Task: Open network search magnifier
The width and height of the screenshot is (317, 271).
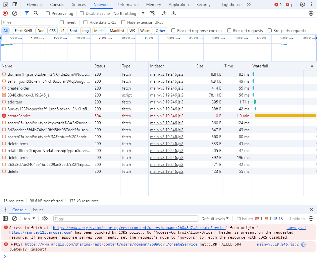Action: click(x=36, y=13)
